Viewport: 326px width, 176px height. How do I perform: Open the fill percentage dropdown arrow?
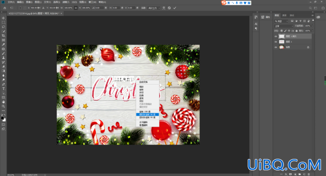point(313,31)
